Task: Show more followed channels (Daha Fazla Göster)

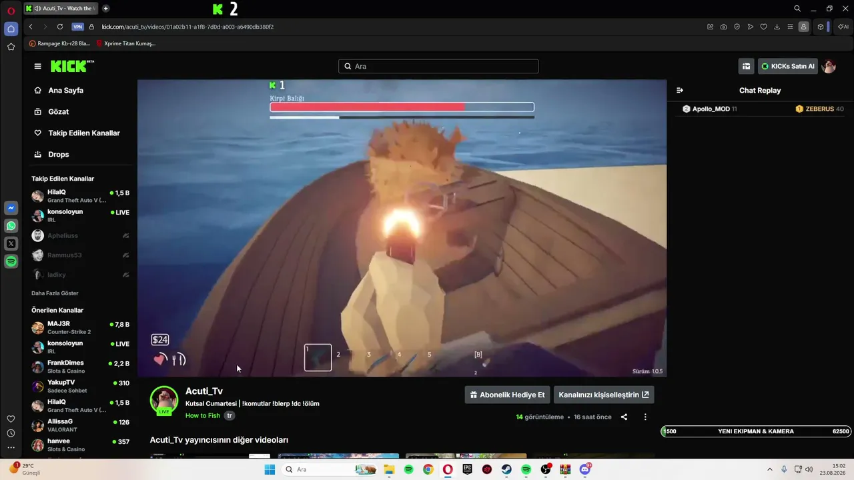Action: pyautogui.click(x=55, y=293)
